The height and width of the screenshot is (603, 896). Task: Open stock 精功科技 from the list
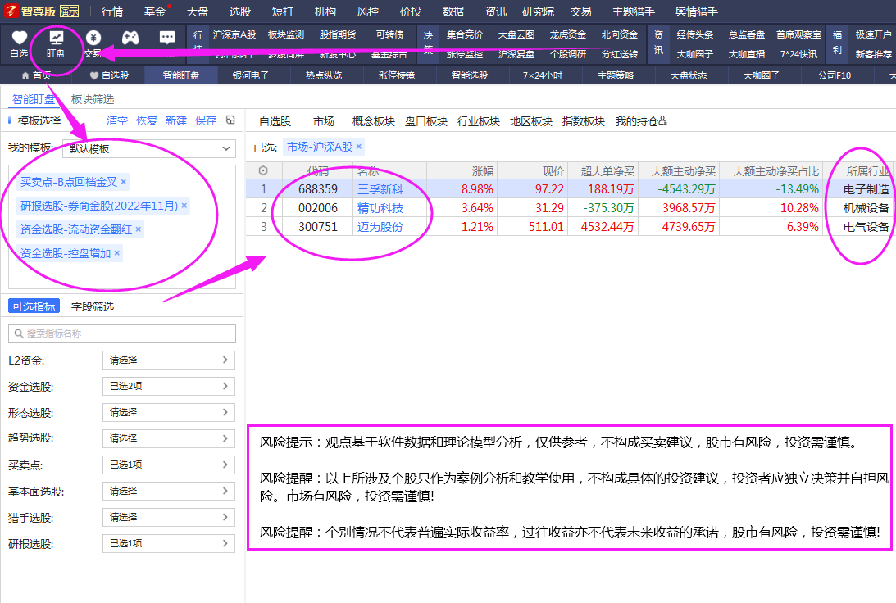coord(380,208)
